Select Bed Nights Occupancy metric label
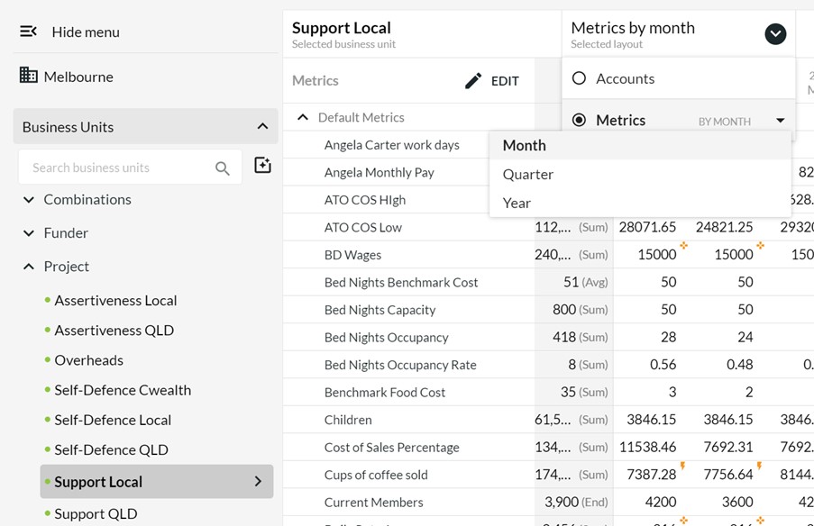 (x=386, y=338)
